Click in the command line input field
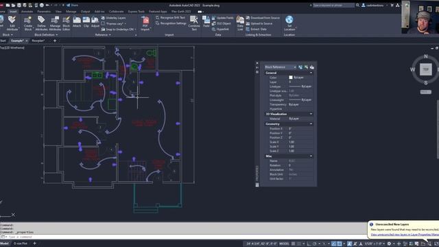The image size is (439, 247). point(185,237)
